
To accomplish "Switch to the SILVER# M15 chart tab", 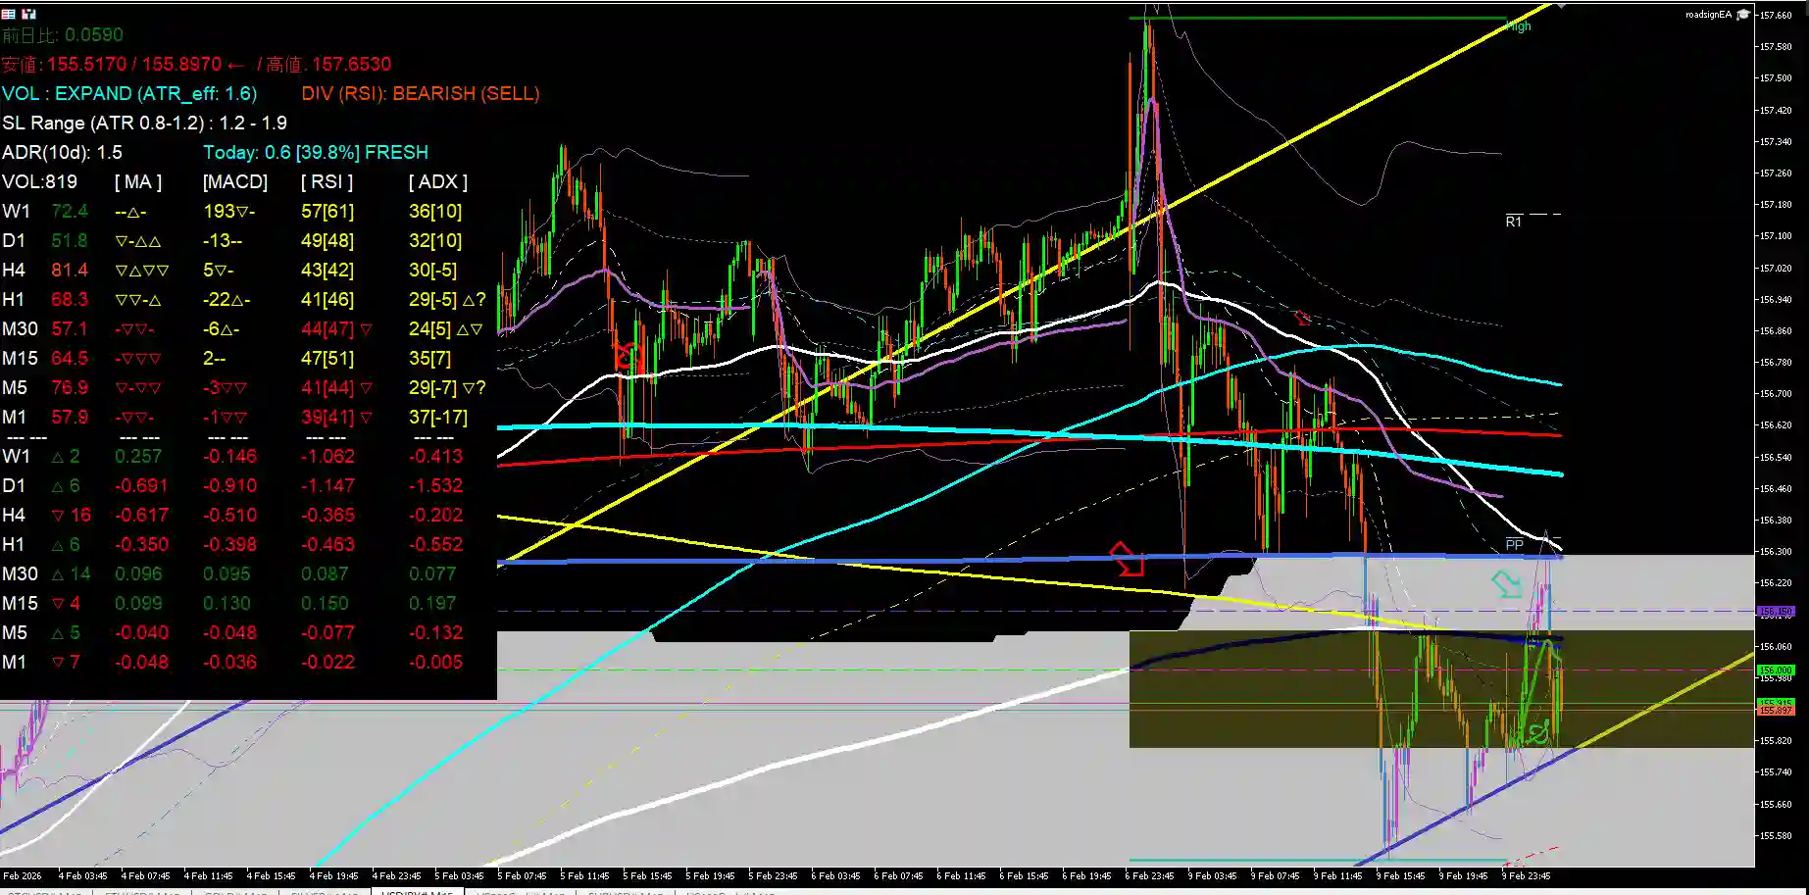I will click(x=326, y=892).
